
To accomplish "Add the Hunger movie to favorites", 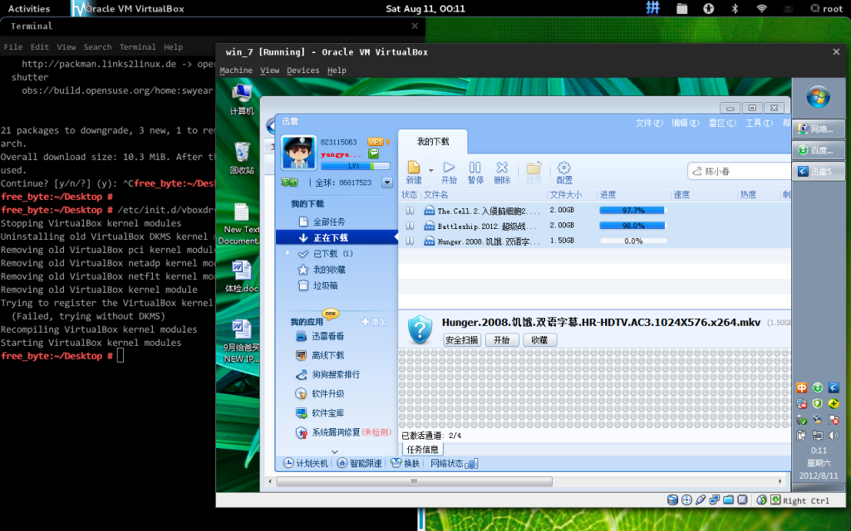I will [x=539, y=339].
